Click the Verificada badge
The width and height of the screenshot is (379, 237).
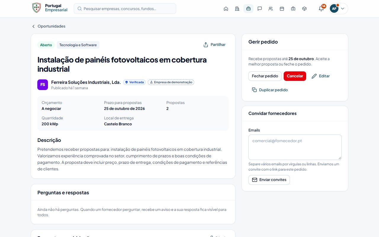point(134,82)
